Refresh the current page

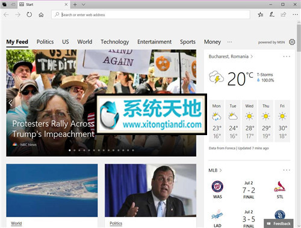[29, 14]
